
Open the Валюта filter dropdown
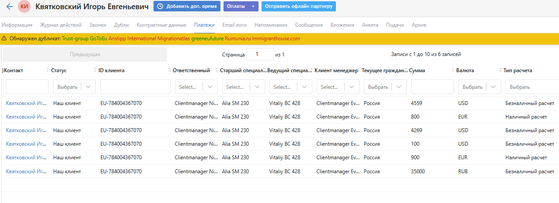coord(479,87)
